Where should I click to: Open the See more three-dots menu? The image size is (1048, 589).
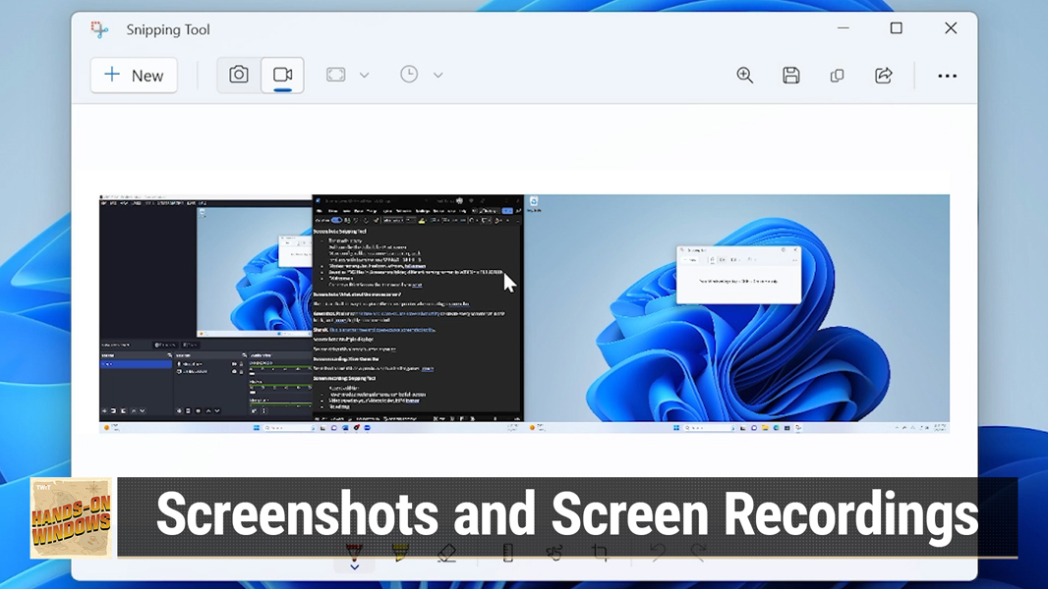(947, 76)
